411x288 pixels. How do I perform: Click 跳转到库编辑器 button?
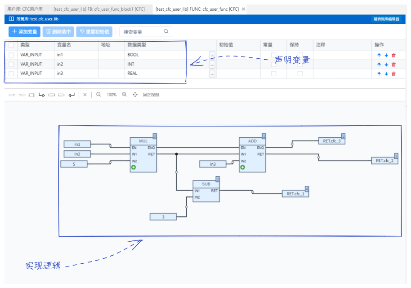[386, 19]
